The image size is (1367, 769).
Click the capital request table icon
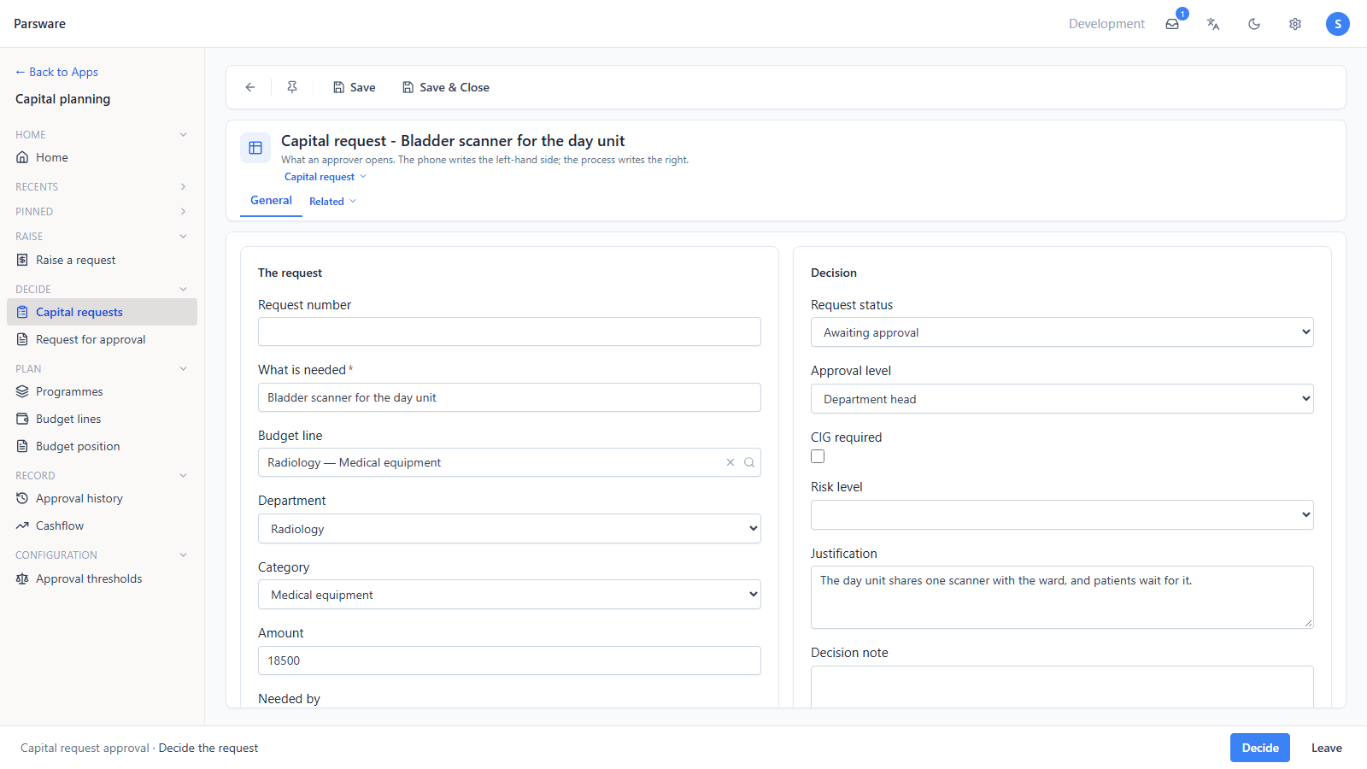click(255, 148)
